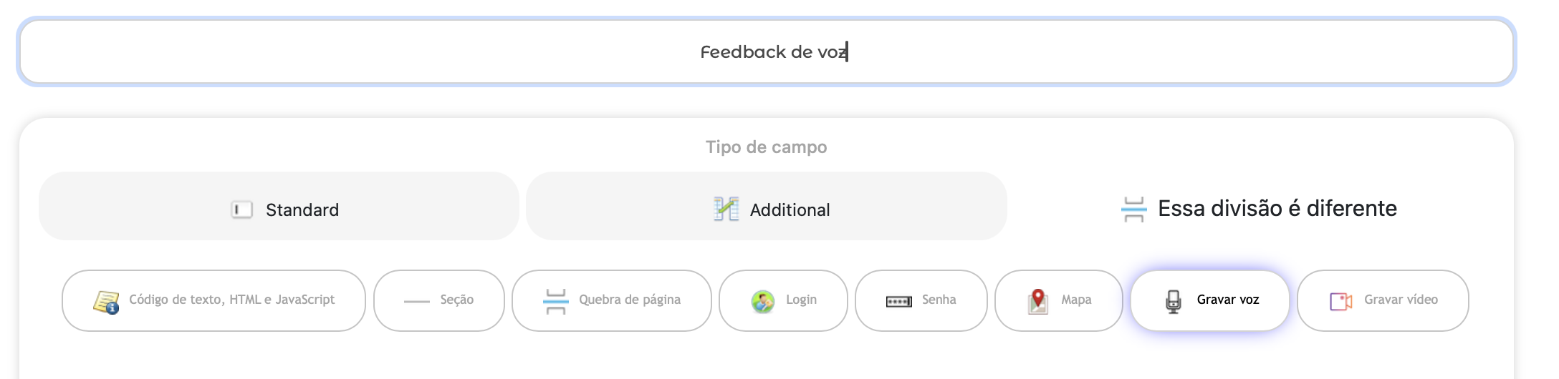Click the Login user globe icon
The height and width of the screenshot is (379, 1559).
(762, 301)
